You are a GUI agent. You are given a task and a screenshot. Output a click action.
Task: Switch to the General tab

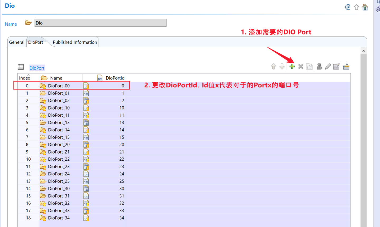(x=17, y=42)
